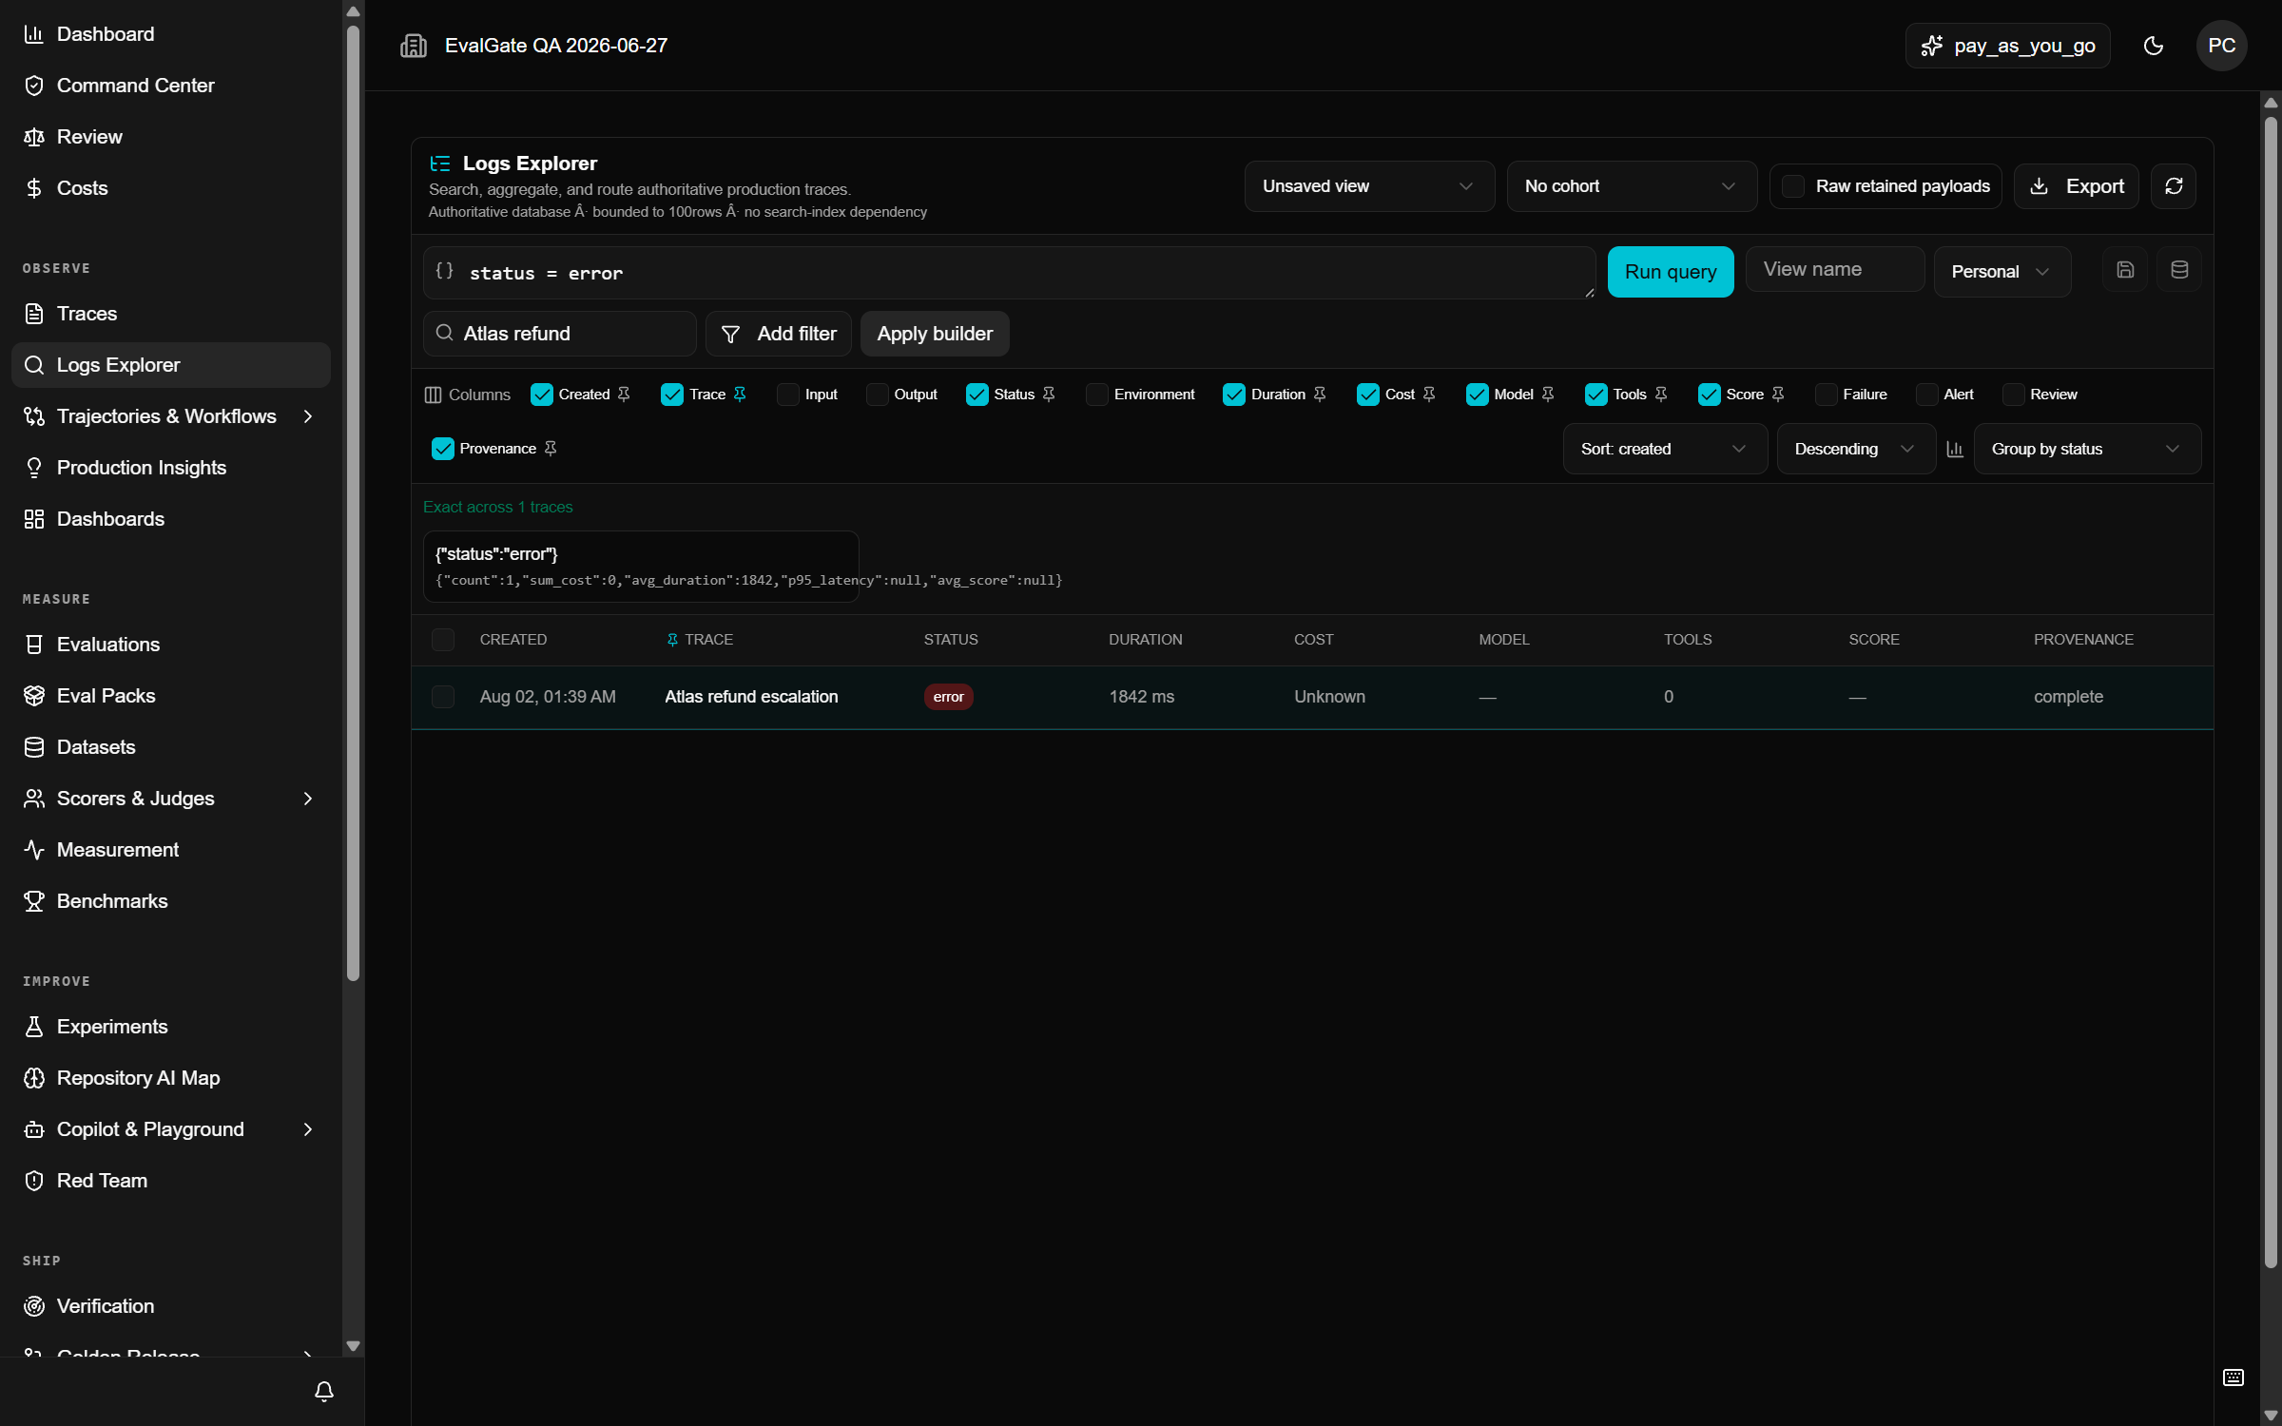
Task: Enable the Alert column checkbox
Action: click(1927, 395)
